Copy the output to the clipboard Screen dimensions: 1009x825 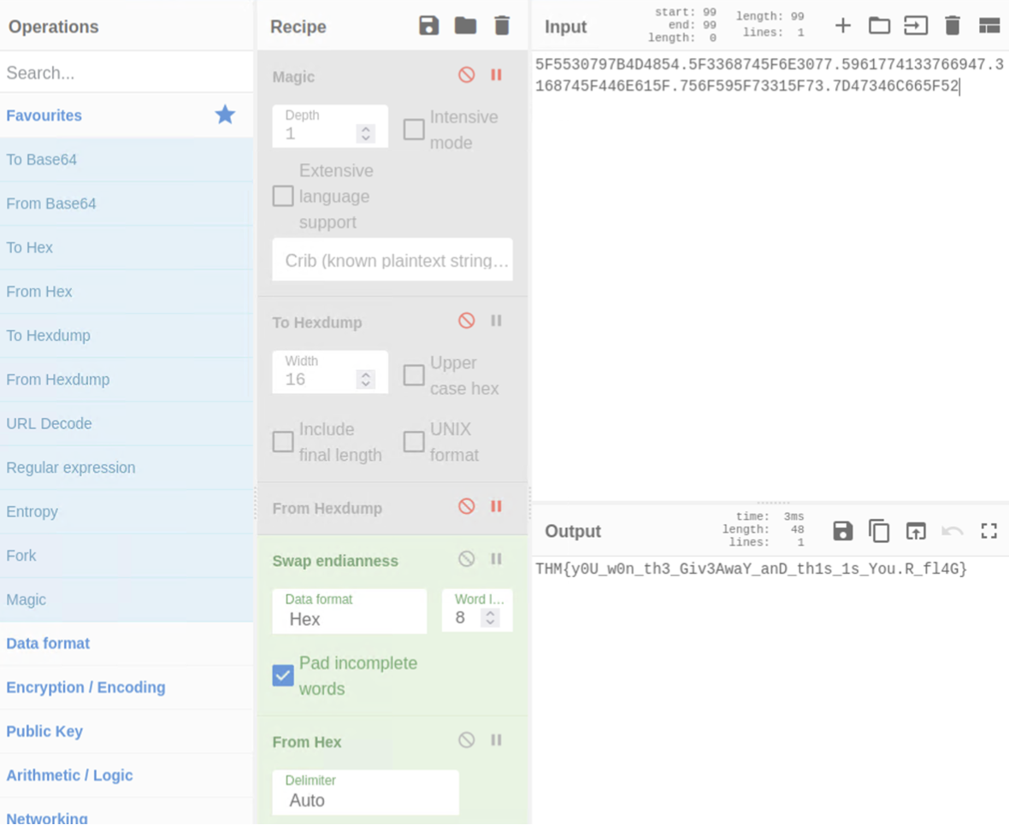pyautogui.click(x=879, y=531)
